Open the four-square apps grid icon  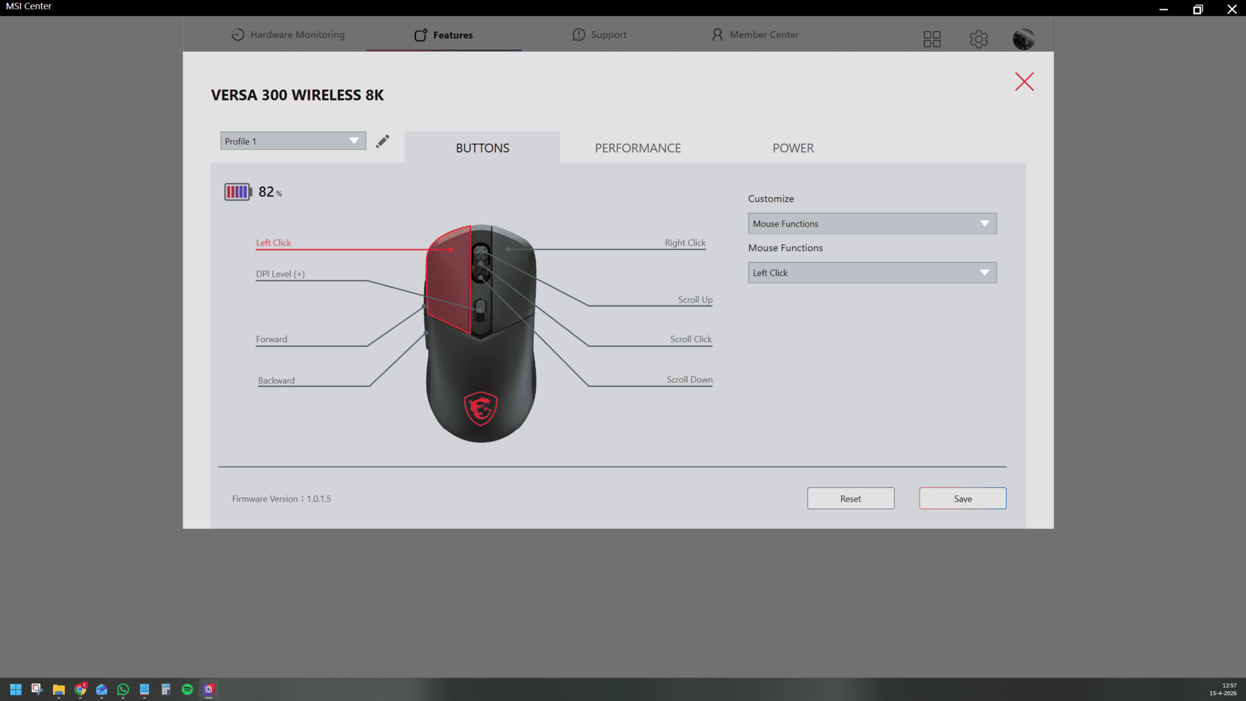[x=931, y=39]
